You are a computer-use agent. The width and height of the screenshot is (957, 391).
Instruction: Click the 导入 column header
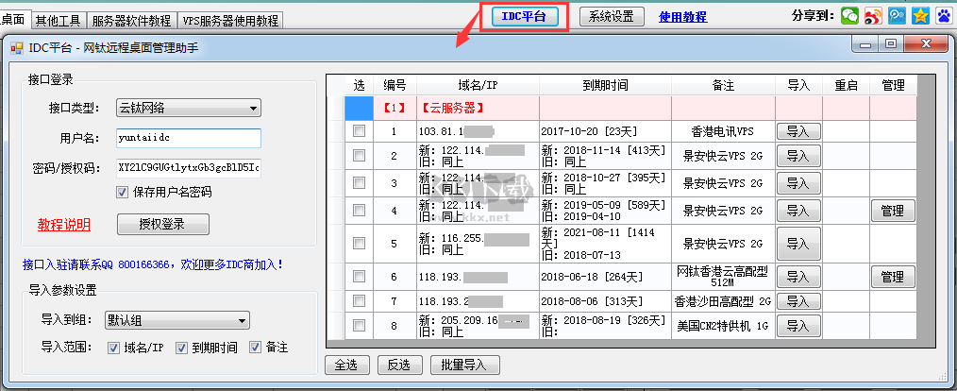pos(798,86)
